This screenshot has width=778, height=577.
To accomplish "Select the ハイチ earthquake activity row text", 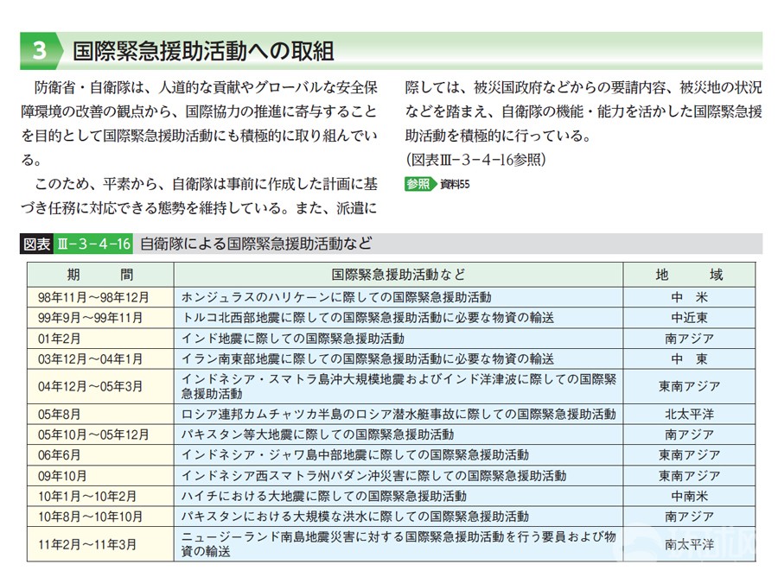I will 323,496.
